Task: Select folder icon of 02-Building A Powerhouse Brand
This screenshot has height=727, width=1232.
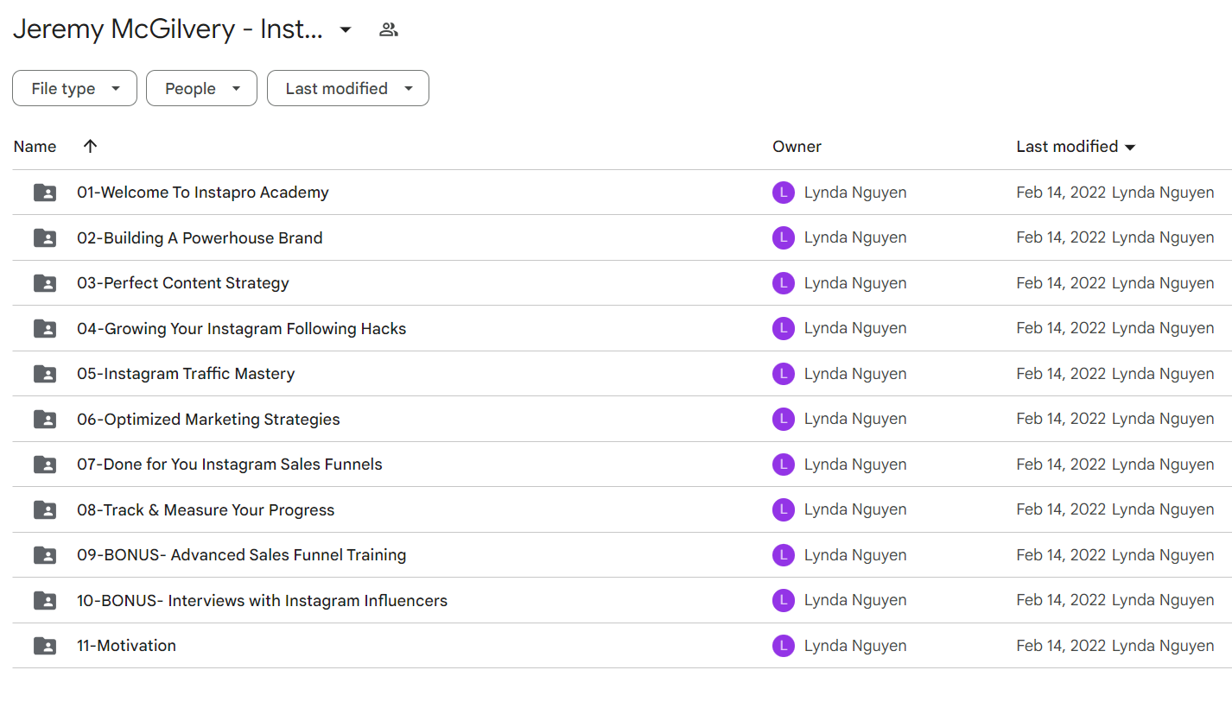Action: point(45,237)
